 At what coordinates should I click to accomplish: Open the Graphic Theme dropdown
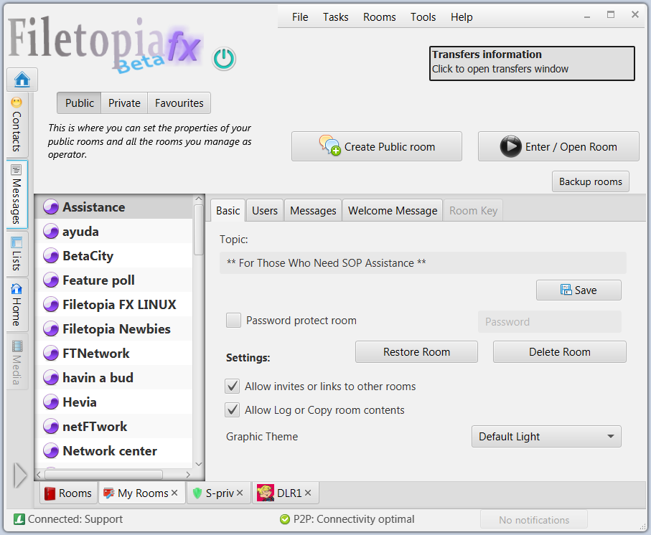[x=545, y=436]
